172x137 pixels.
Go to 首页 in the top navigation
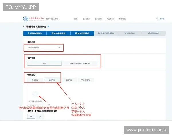click(x=76, y=19)
